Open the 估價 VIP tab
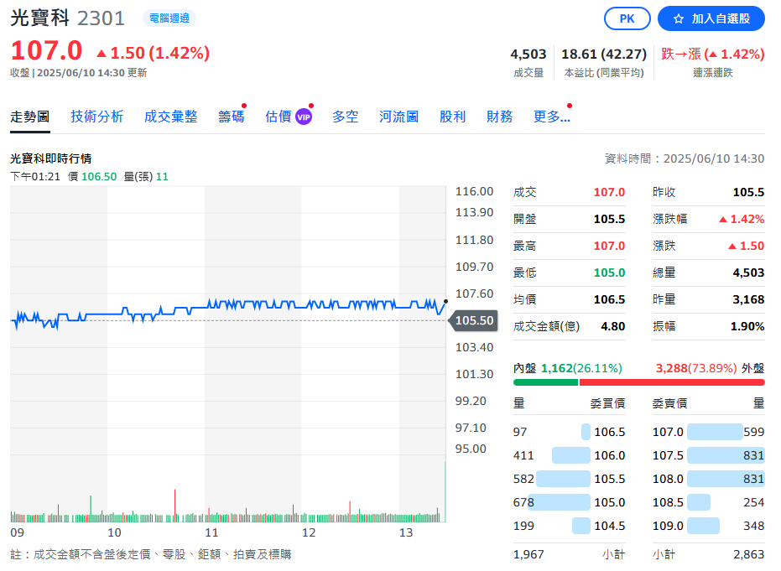The height and width of the screenshot is (571, 781). coord(289,117)
